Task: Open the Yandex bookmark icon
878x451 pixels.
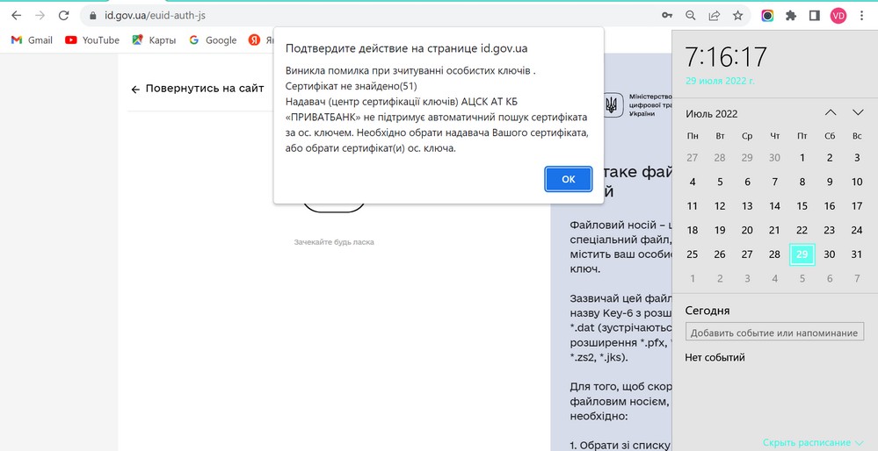Action: [254, 40]
